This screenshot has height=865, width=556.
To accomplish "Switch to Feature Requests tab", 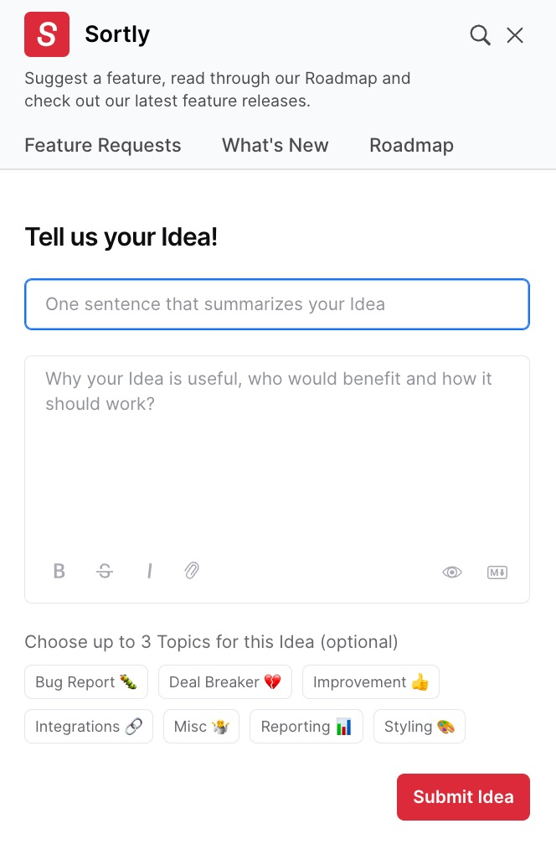I will [103, 145].
